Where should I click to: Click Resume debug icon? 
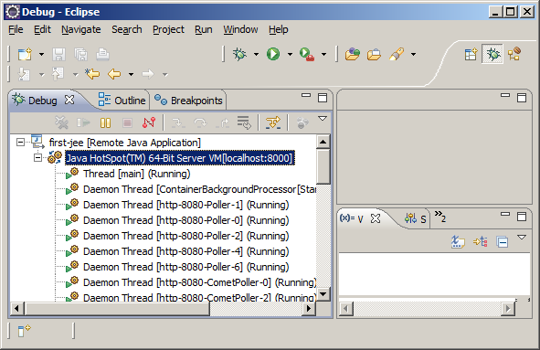83,122
